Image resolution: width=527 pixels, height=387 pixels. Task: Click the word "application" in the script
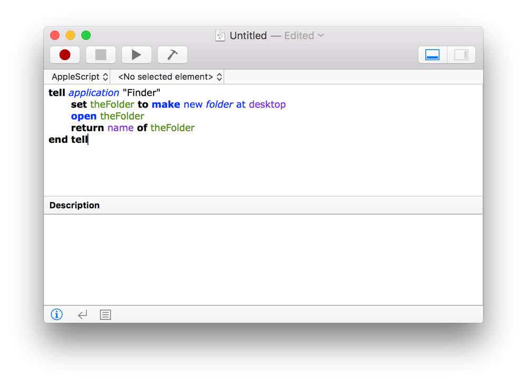click(94, 93)
